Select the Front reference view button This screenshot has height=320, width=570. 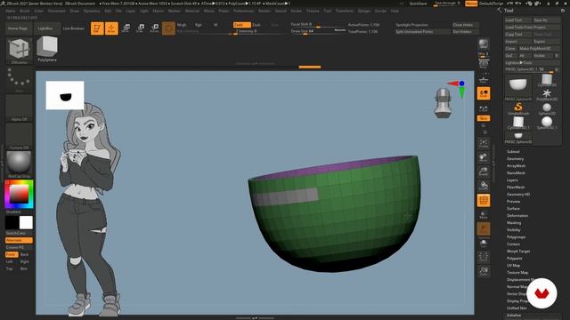tap(12, 254)
